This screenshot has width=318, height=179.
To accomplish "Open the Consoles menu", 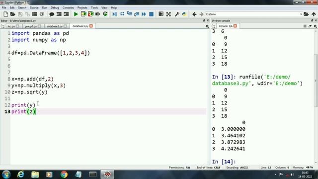I will [68, 7].
